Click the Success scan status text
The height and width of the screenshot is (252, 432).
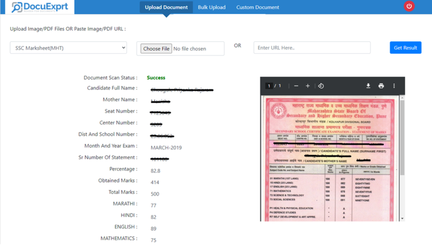pos(156,78)
